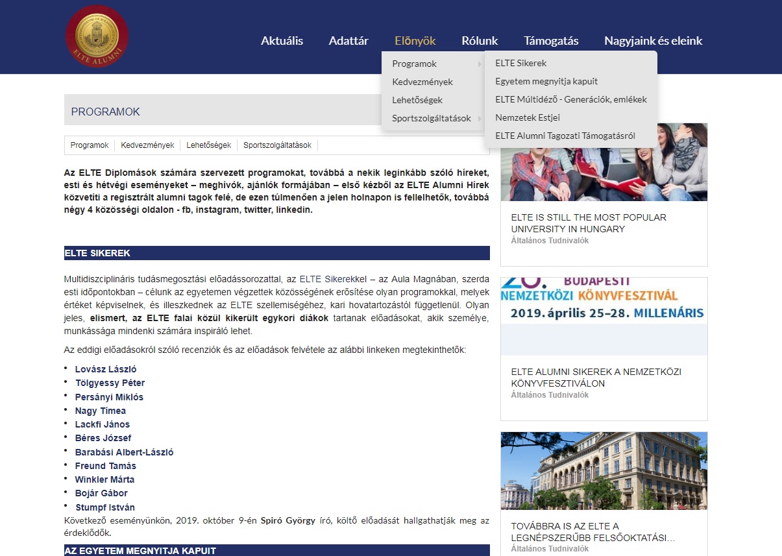The image size is (782, 556).
Task: Open the Nagyjaink és eleink menu
Action: pyautogui.click(x=654, y=41)
